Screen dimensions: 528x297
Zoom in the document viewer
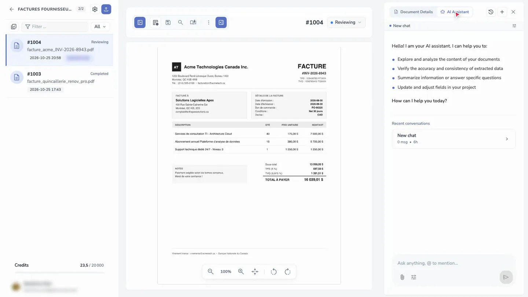[x=241, y=271]
